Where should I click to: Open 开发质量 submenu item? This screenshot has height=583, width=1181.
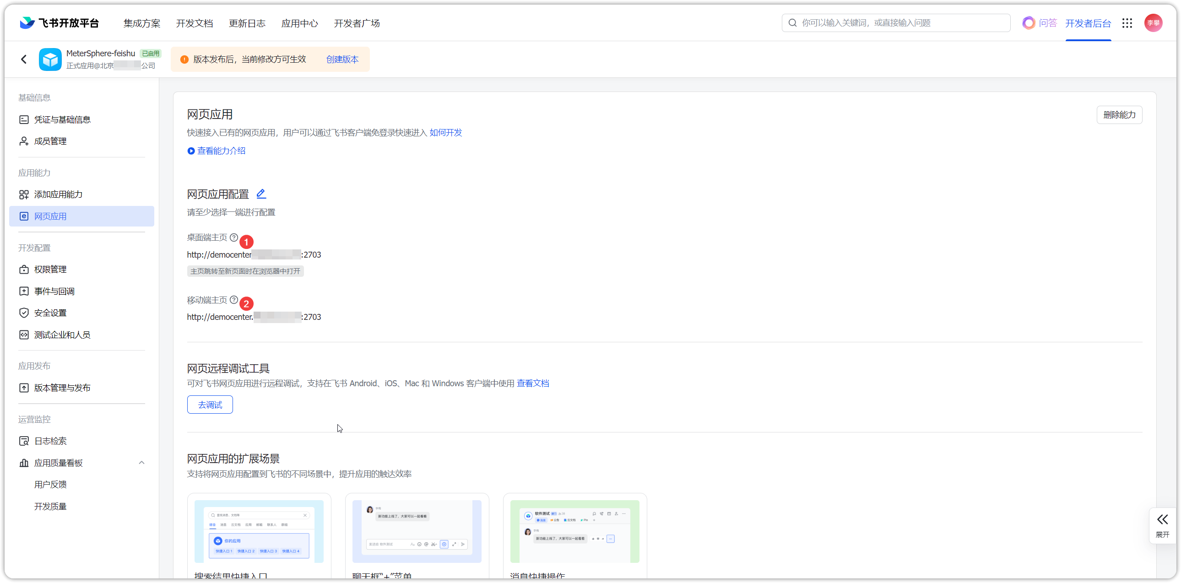coord(50,506)
